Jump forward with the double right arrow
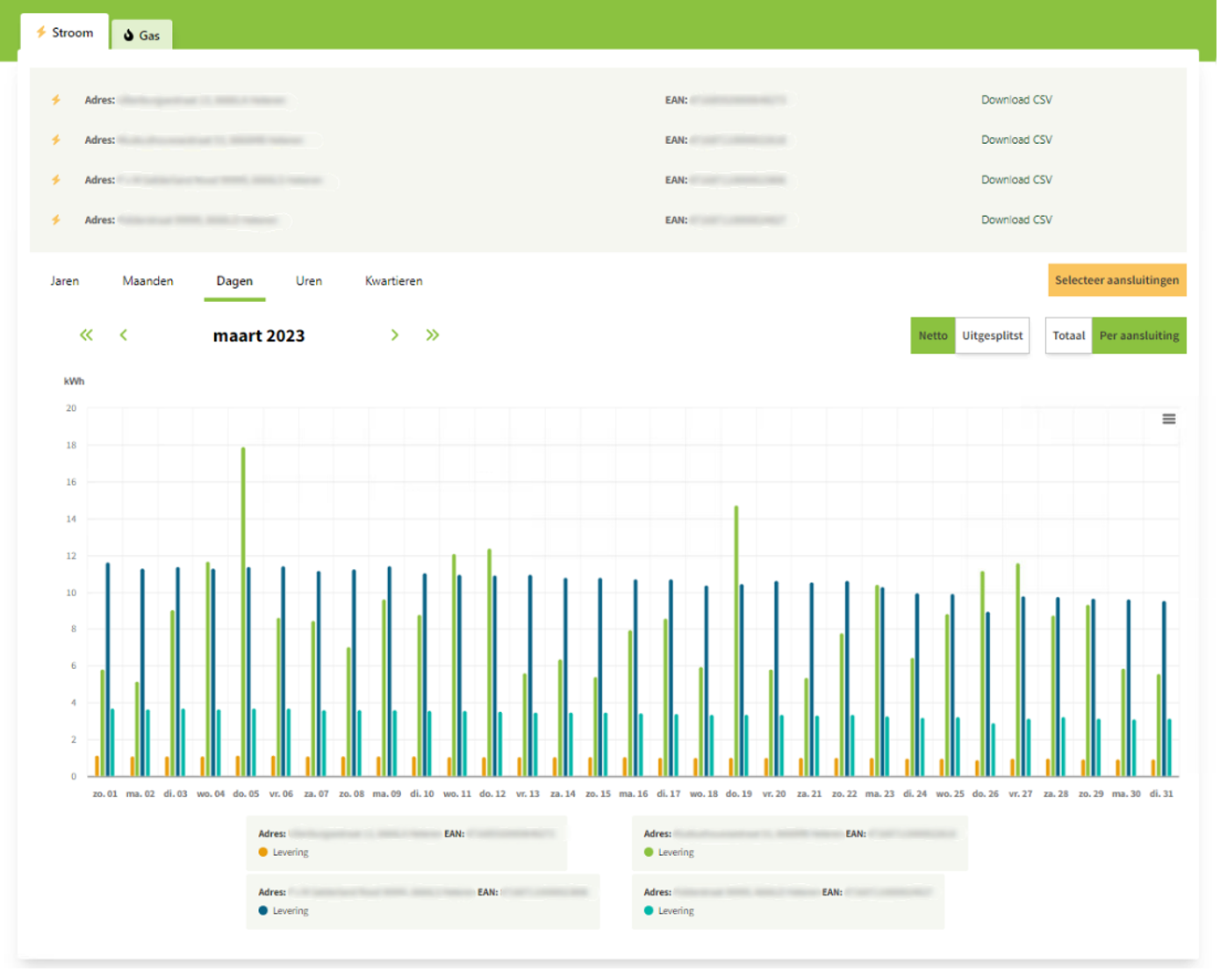This screenshot has height=971, width=1220. 433,335
